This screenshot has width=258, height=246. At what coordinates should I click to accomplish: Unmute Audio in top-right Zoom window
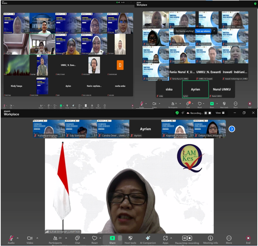[141, 105]
